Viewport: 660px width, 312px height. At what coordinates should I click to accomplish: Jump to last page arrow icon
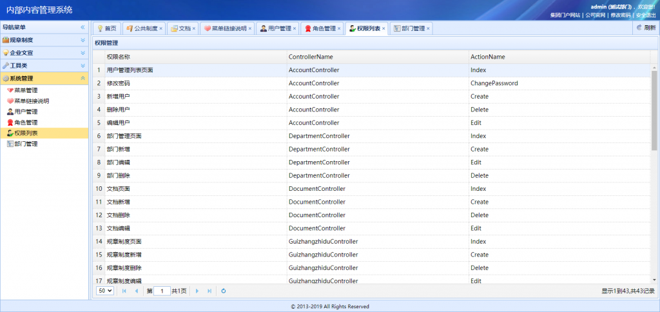pyautogui.click(x=209, y=291)
